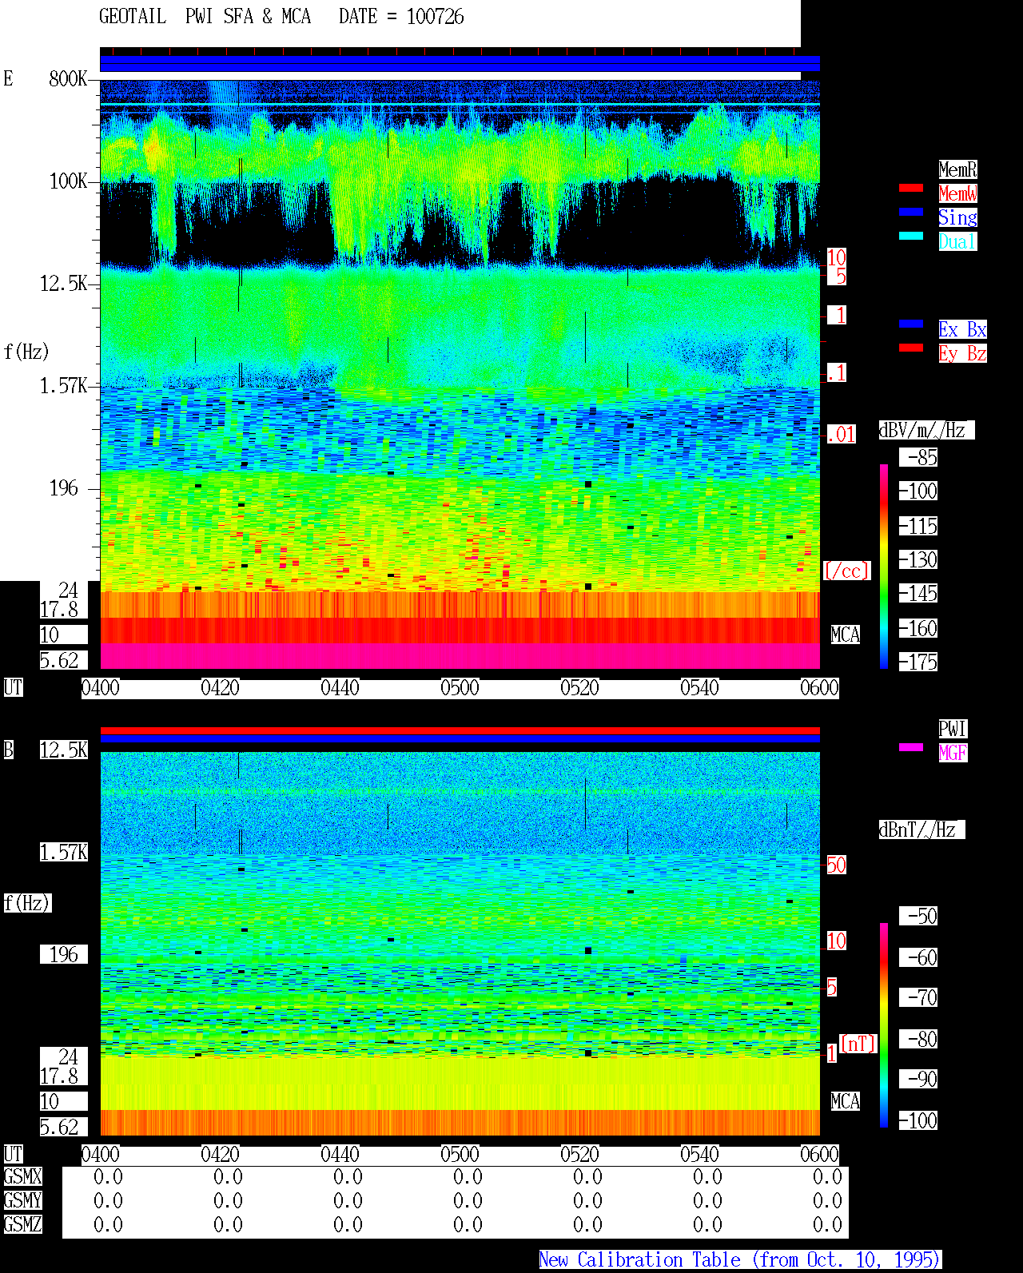Click the GSMX row label
The width and height of the screenshot is (1023, 1273).
tap(22, 1177)
